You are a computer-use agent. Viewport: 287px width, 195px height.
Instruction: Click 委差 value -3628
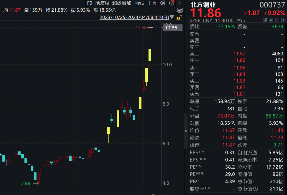(276, 27)
